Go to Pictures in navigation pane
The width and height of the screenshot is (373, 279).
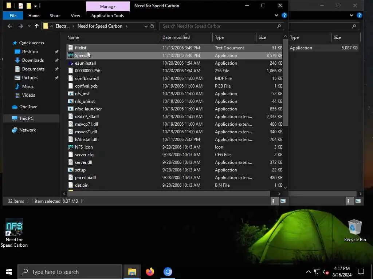point(30,78)
